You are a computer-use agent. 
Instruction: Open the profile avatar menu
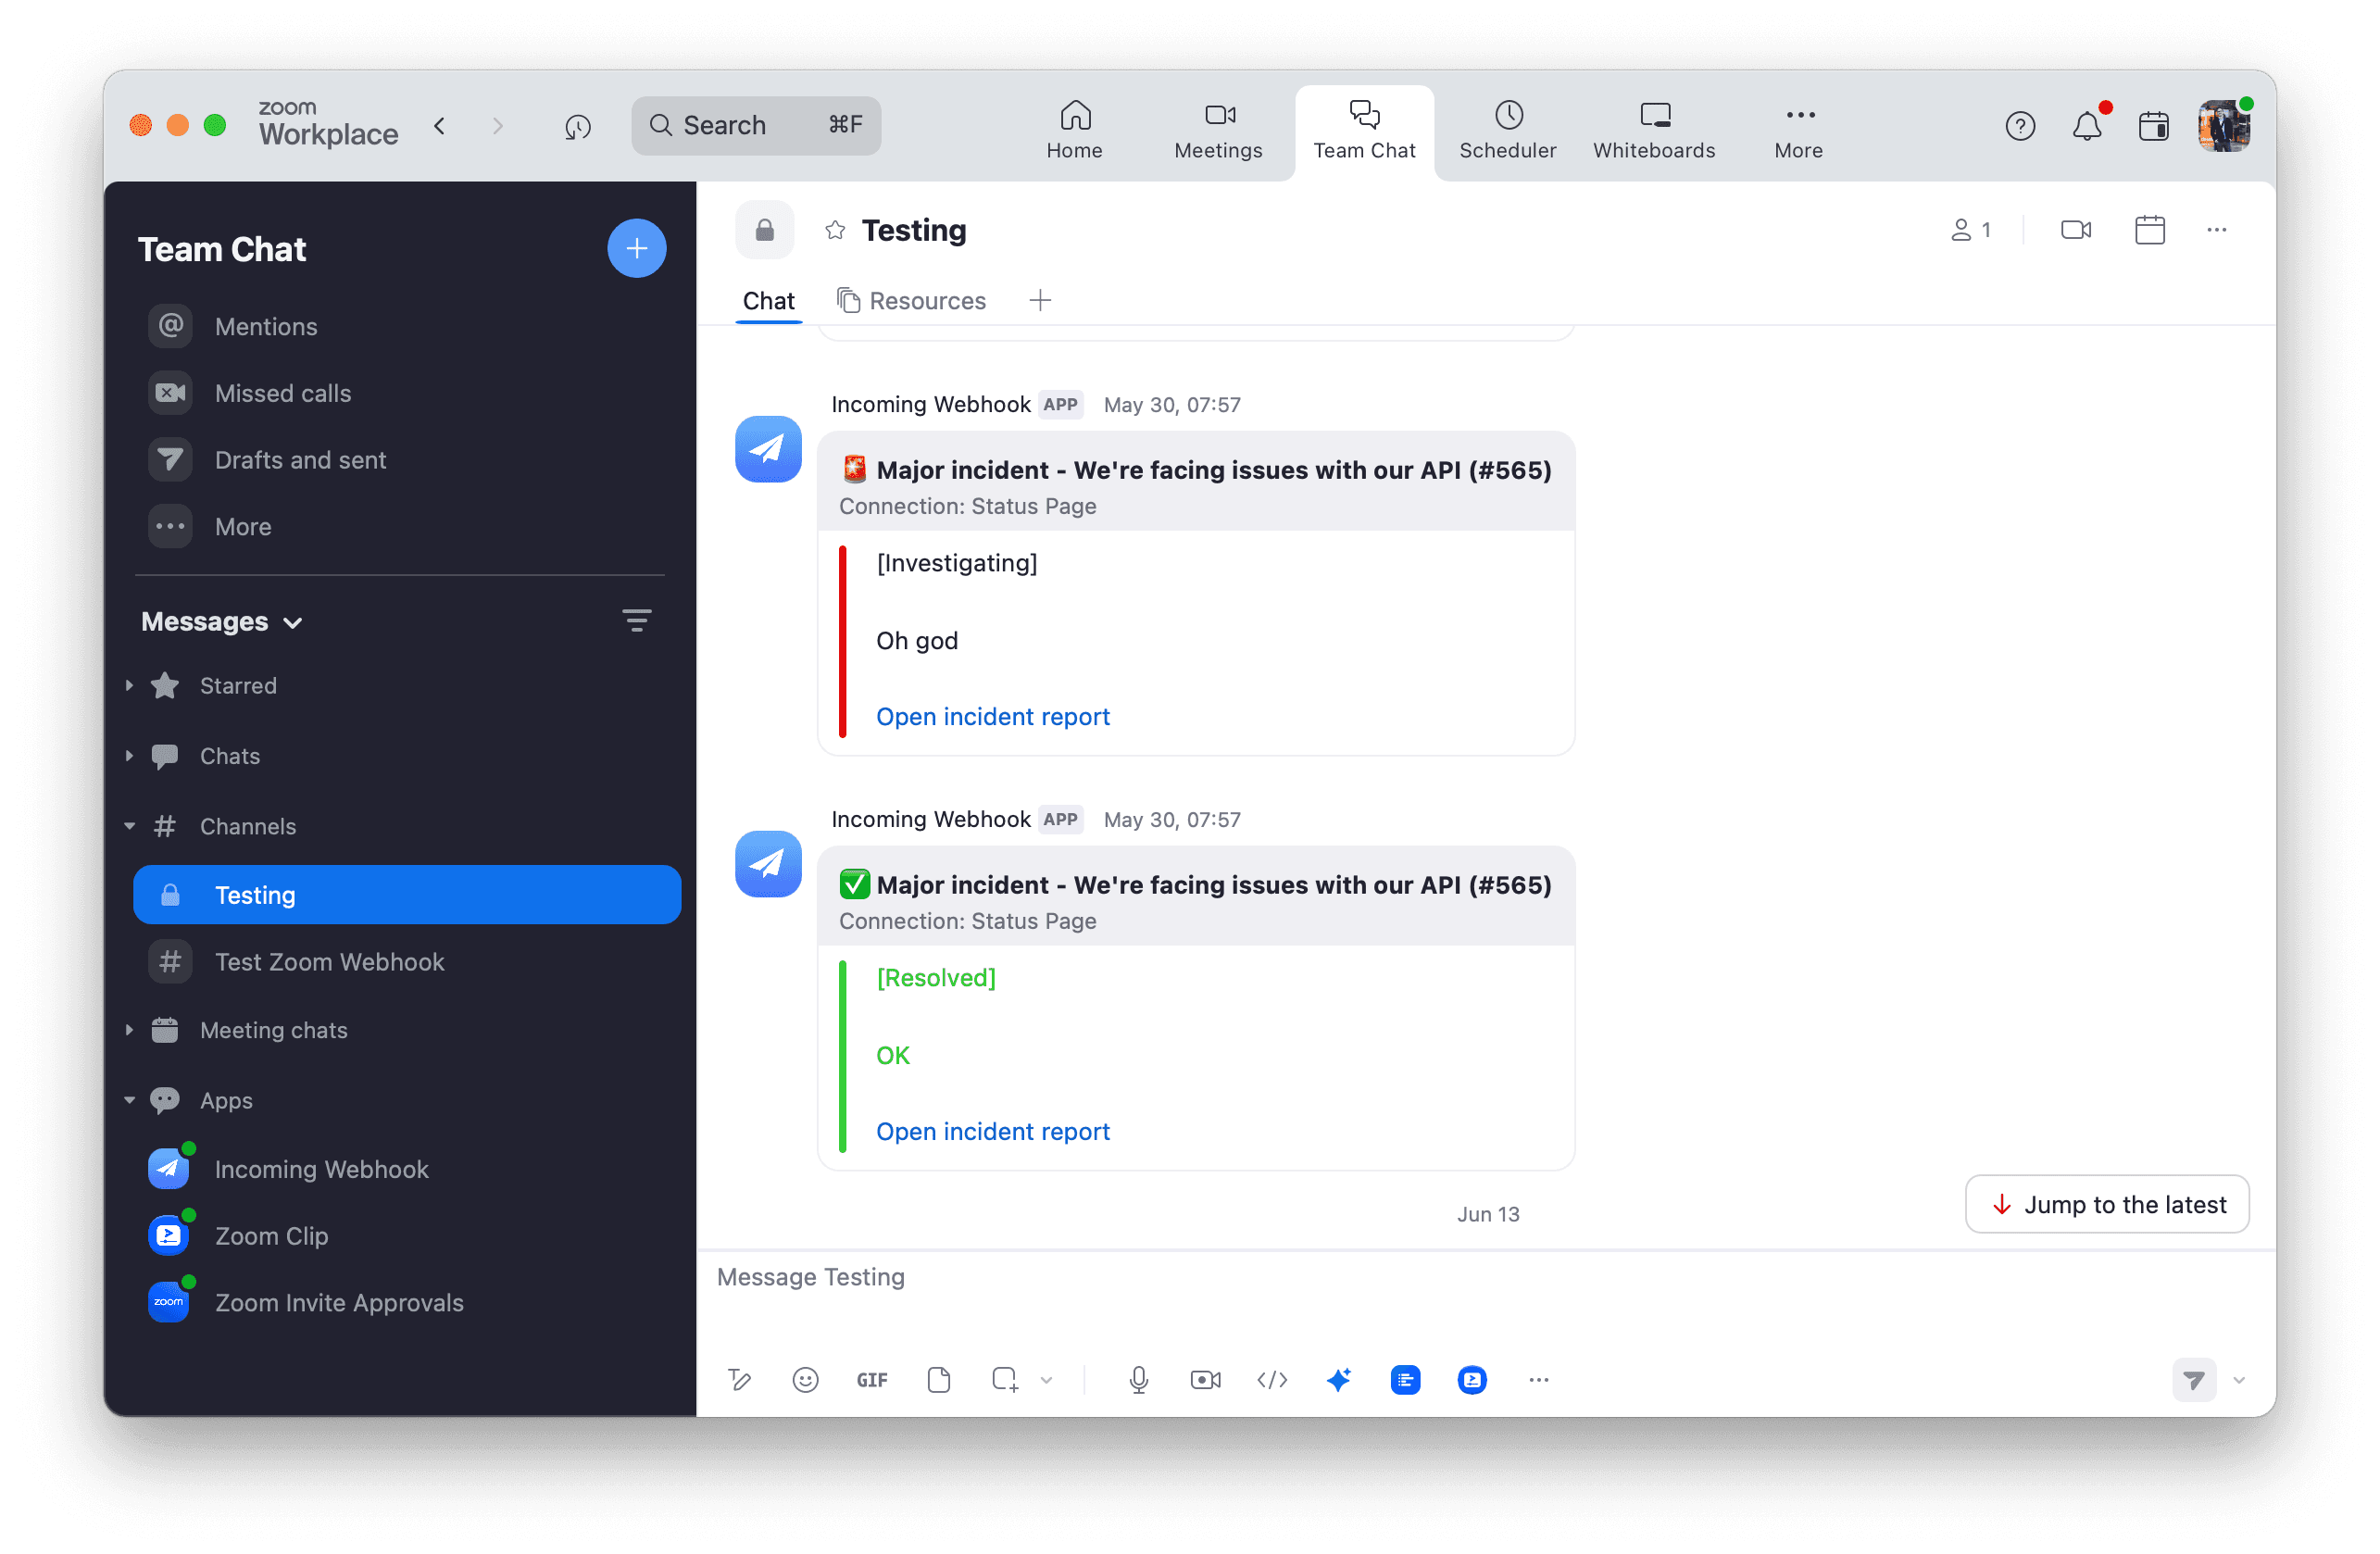[2224, 126]
